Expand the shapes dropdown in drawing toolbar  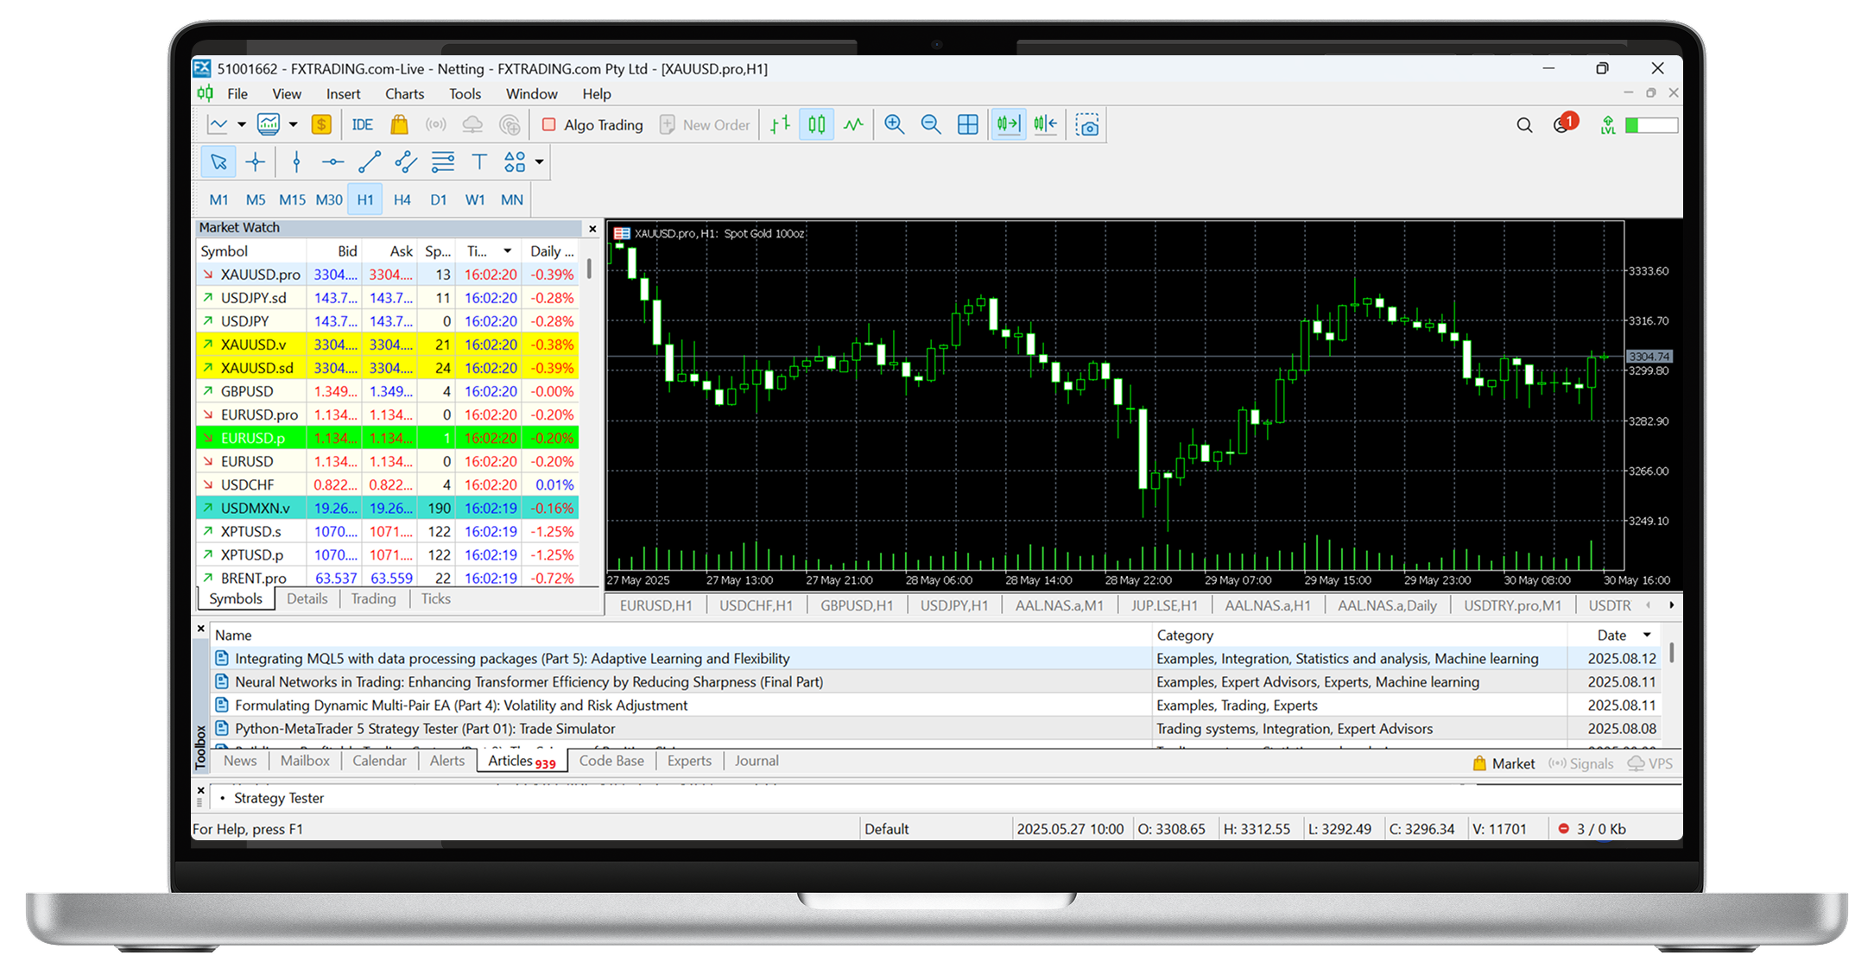point(537,162)
